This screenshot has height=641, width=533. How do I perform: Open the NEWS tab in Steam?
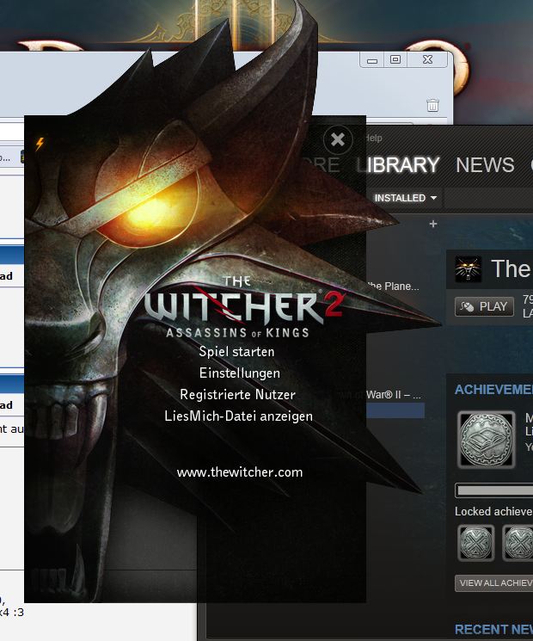pyautogui.click(x=485, y=164)
